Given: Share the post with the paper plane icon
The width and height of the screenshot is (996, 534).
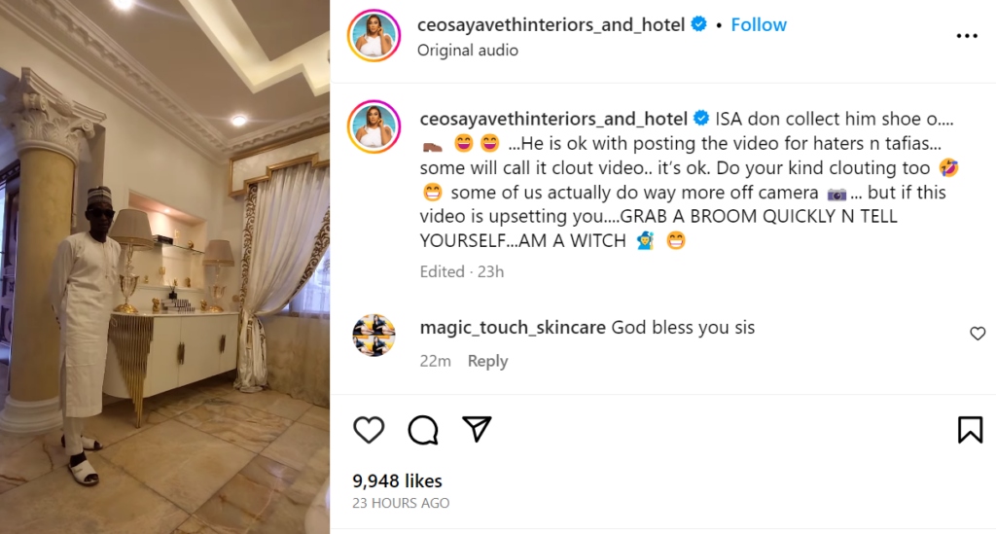Looking at the screenshot, I should pos(476,429).
